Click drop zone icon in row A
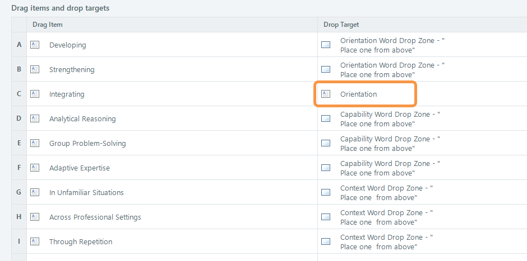The height and width of the screenshot is (261, 527). coord(326,45)
